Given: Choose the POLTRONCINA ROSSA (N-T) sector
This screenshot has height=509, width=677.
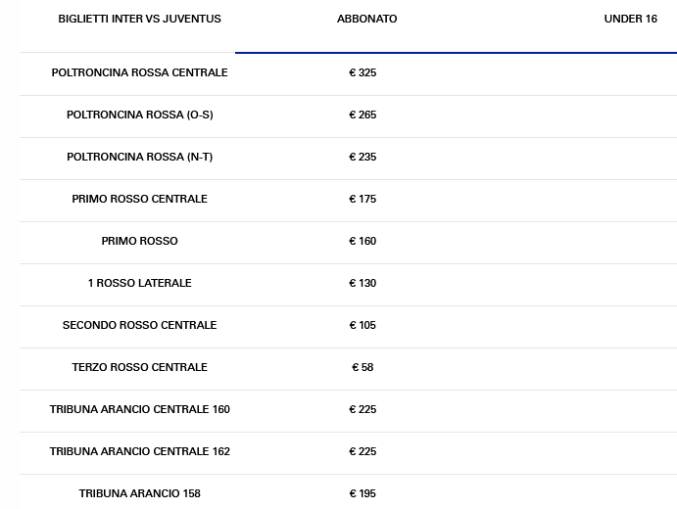Looking at the screenshot, I should click(x=139, y=157).
